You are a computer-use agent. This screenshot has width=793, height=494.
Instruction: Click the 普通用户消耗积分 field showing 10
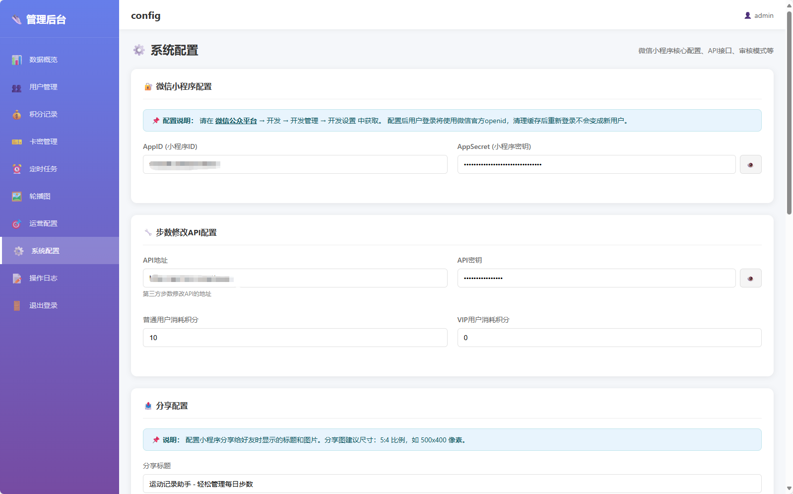pos(295,338)
